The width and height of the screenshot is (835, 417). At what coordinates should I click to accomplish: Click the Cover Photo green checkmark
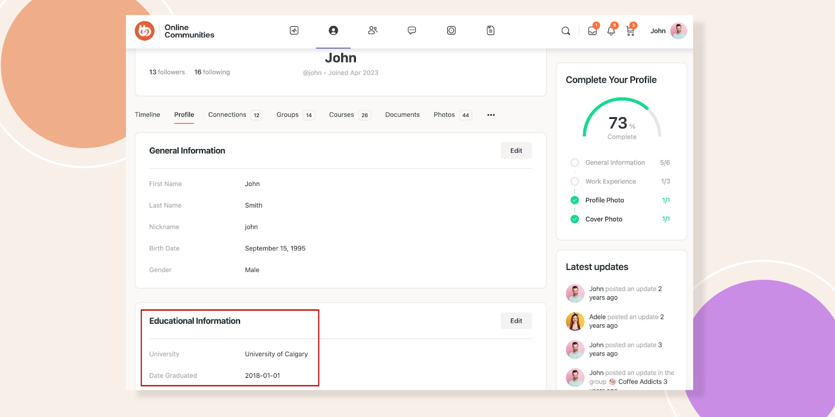pos(575,219)
